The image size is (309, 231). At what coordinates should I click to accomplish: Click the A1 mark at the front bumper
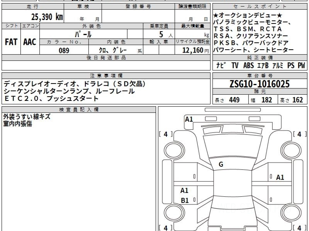click(x=189, y=119)
